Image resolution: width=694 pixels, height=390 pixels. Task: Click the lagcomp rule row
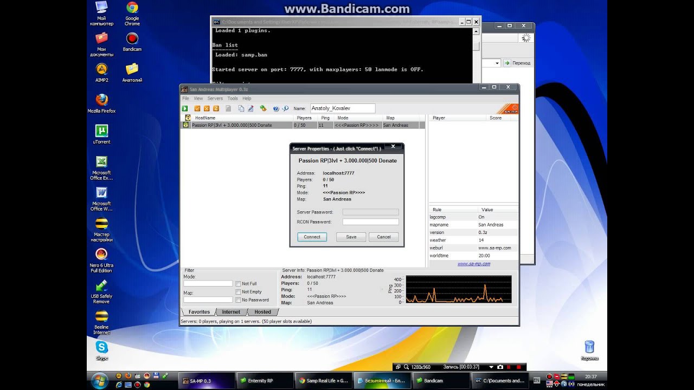[x=473, y=217]
